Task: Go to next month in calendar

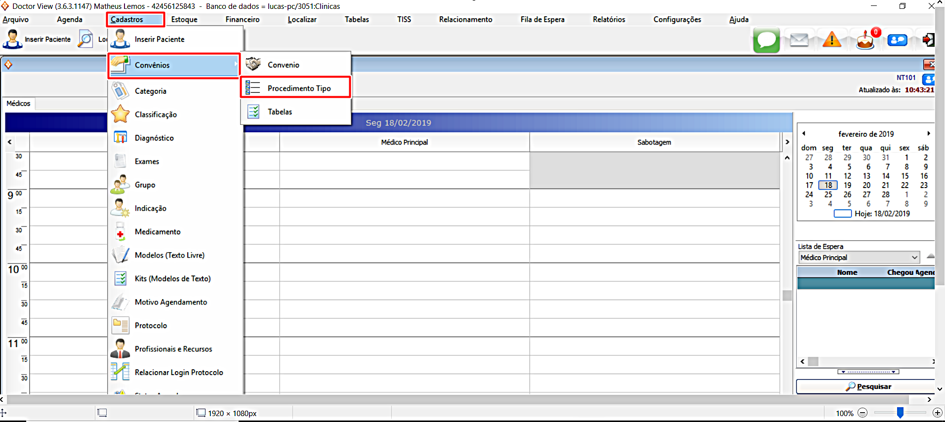Action: coord(929,134)
